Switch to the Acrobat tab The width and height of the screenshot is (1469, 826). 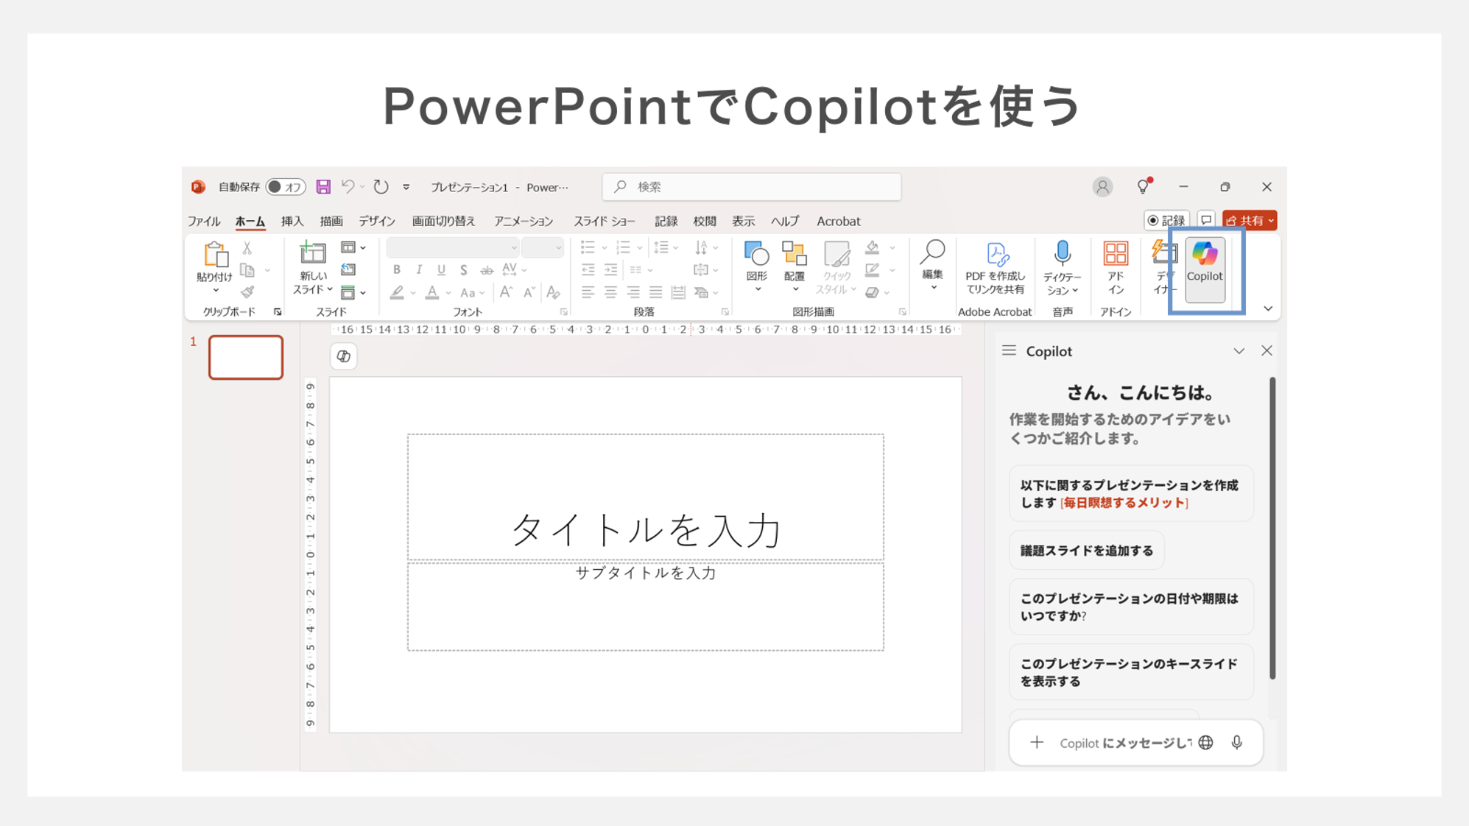(839, 221)
